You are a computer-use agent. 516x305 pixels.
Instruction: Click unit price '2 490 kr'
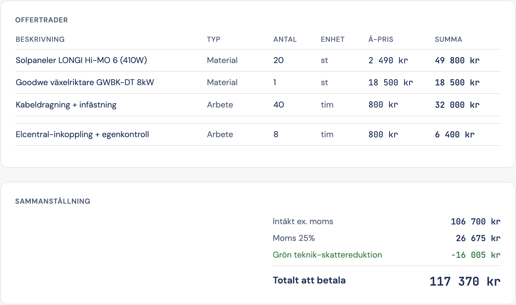[388, 60]
